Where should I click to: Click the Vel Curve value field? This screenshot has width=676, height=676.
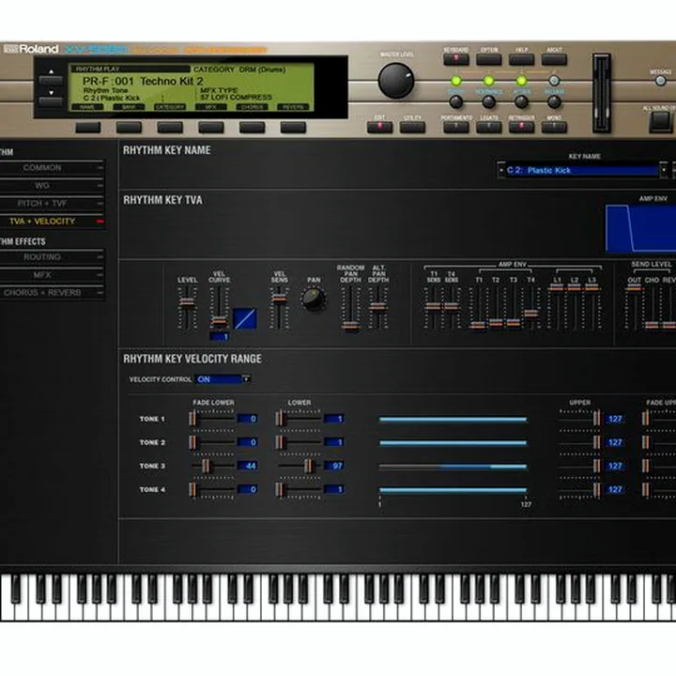coord(219,337)
